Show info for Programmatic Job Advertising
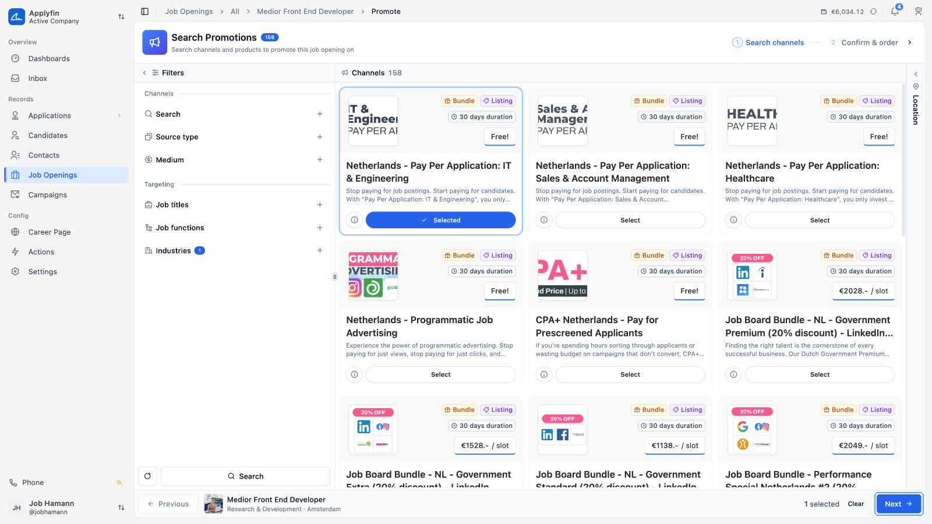 click(x=354, y=374)
